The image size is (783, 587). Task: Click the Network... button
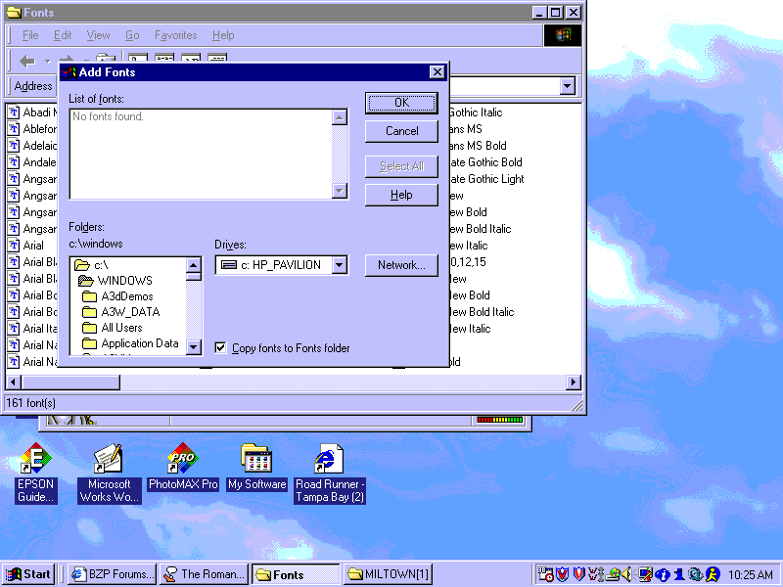pyautogui.click(x=401, y=265)
